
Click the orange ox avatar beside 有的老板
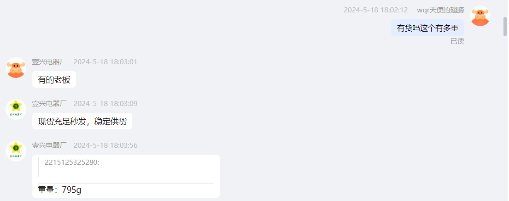(x=16, y=67)
